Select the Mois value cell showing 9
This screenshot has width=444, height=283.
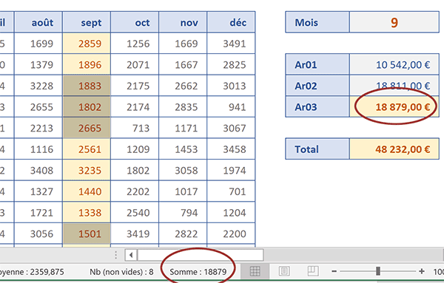[x=394, y=22]
